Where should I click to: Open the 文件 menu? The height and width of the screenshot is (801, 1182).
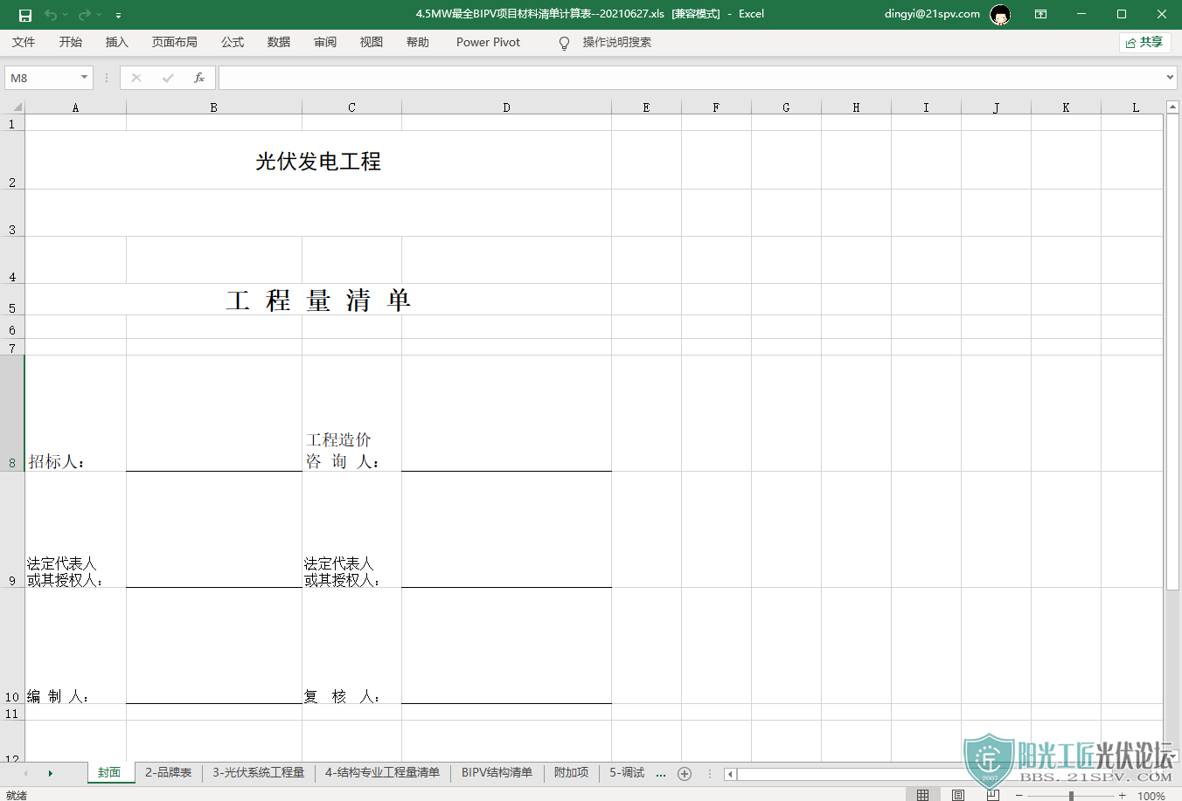point(24,42)
